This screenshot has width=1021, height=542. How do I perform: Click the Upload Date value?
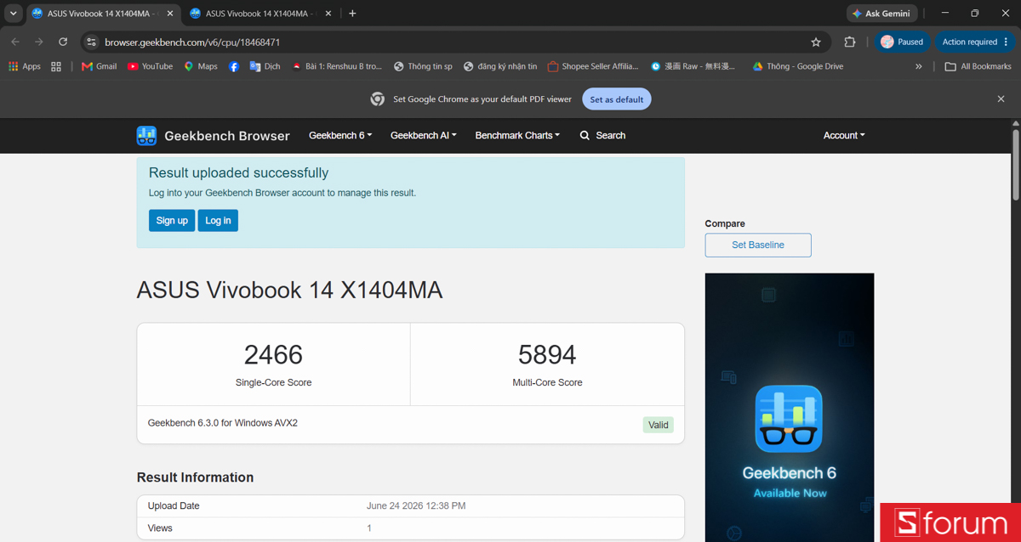(416, 505)
